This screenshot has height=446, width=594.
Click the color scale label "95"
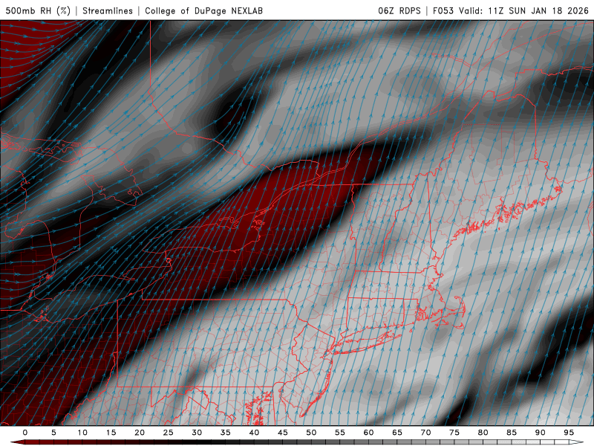[569, 433]
